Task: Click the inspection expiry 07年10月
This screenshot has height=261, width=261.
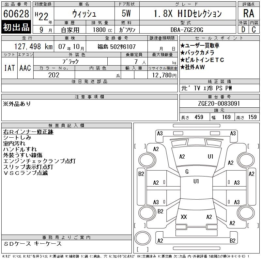Action: coord(71,47)
